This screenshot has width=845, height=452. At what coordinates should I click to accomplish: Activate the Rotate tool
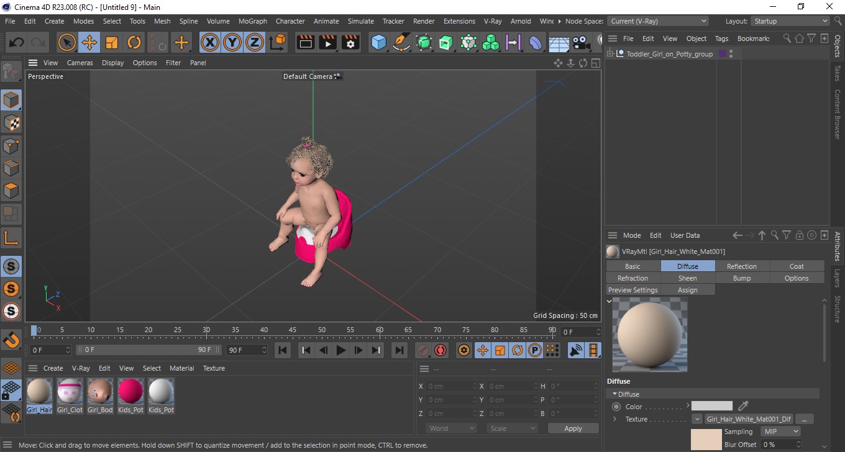pyautogui.click(x=134, y=42)
